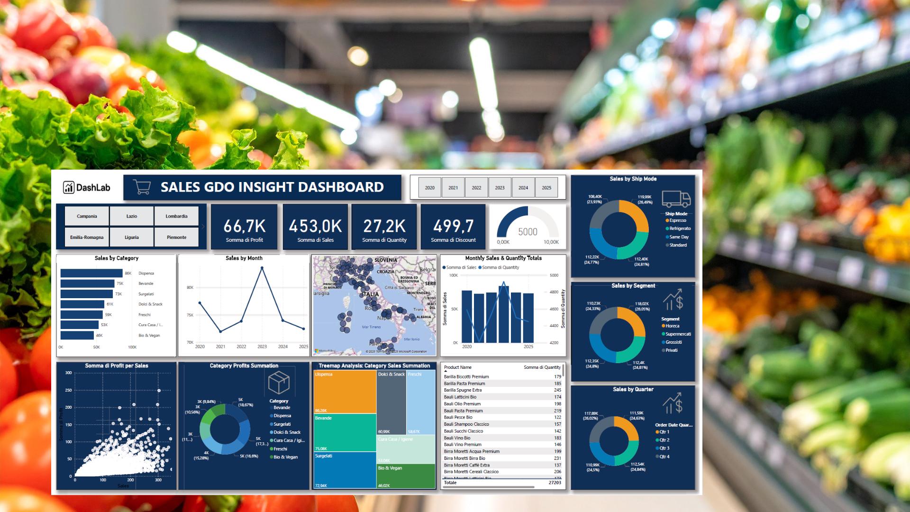Sort by the Product Name column header
The height and width of the screenshot is (512, 910).
[x=457, y=367]
